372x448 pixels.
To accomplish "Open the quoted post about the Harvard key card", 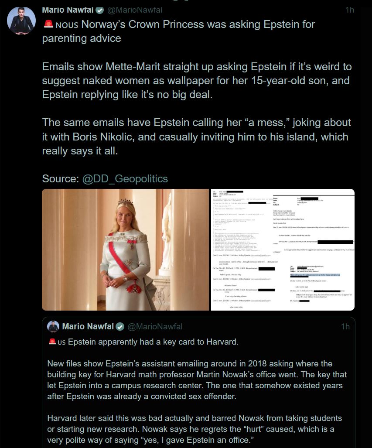I will (x=198, y=383).
